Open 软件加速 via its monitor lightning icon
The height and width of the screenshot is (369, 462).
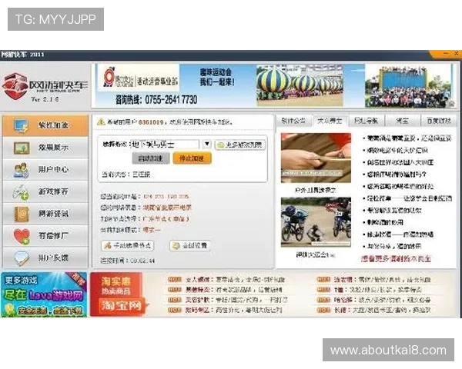(21, 125)
